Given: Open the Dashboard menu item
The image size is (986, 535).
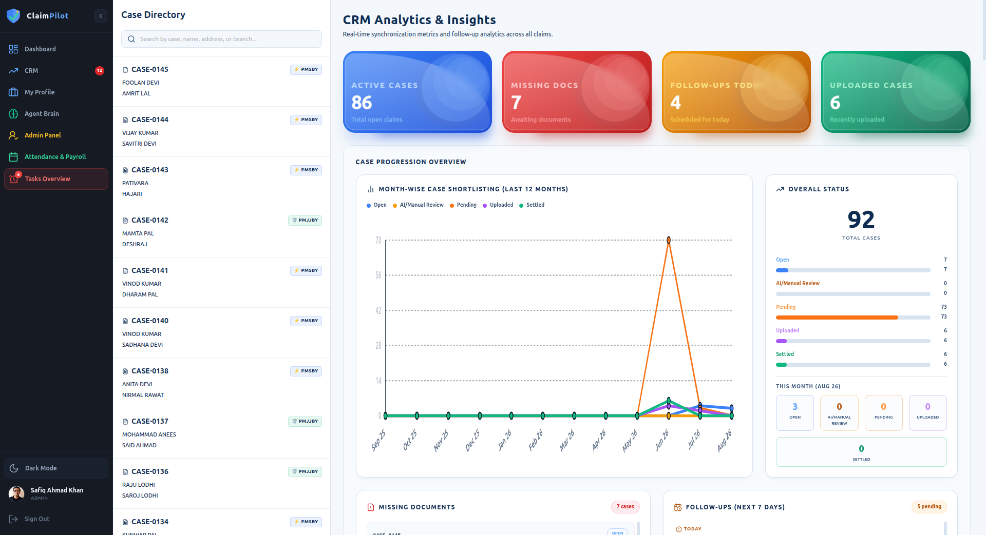Looking at the screenshot, I should click(x=56, y=49).
